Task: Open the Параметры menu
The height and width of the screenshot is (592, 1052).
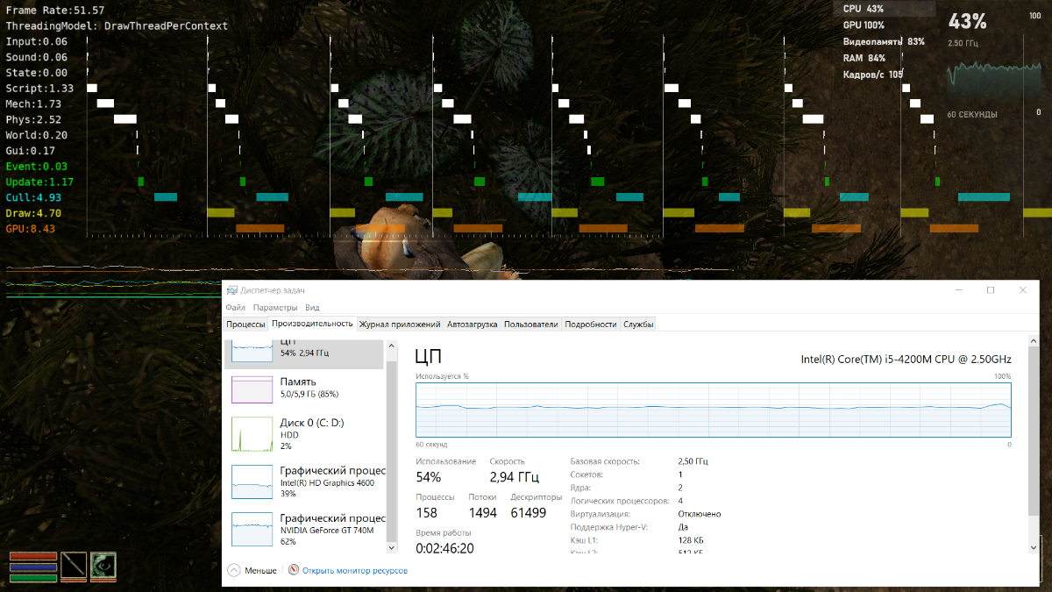Action: (275, 308)
